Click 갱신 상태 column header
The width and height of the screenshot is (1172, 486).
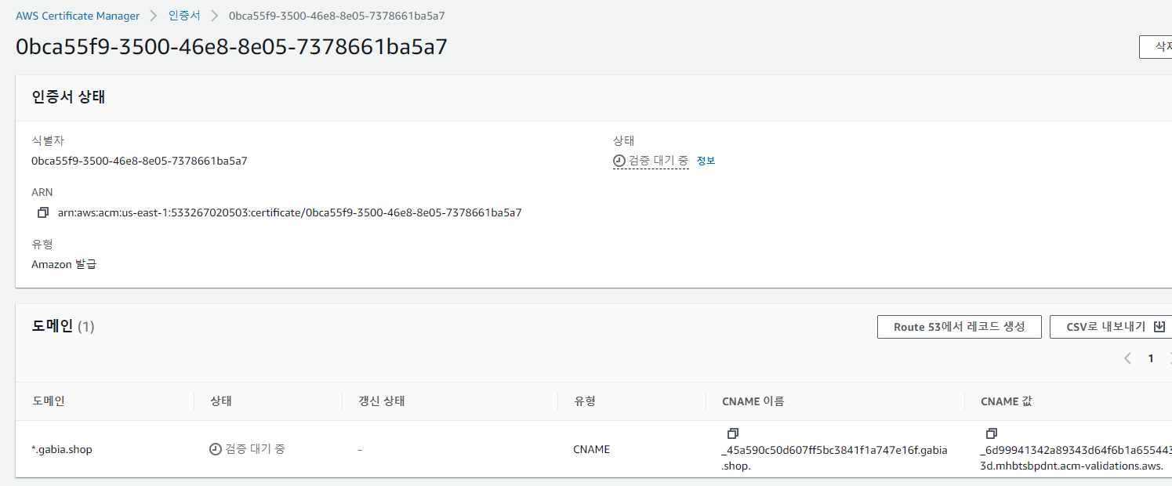point(381,401)
